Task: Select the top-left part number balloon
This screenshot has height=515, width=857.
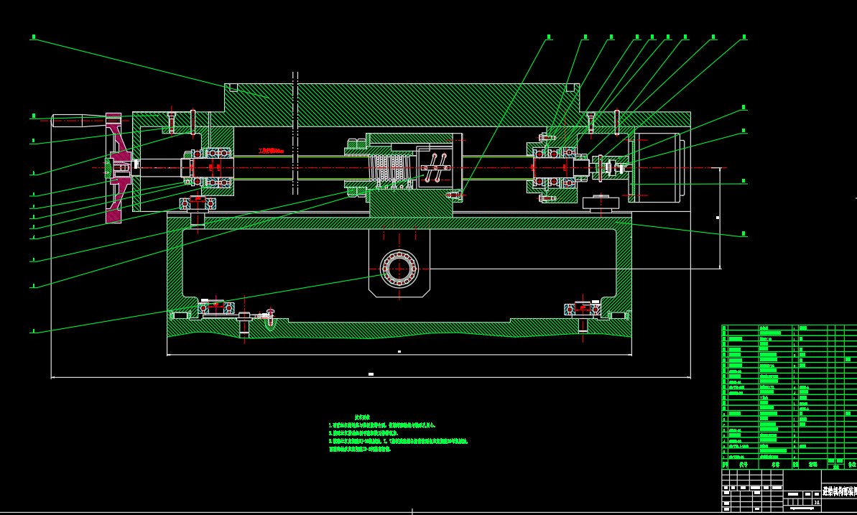Action: (33, 37)
